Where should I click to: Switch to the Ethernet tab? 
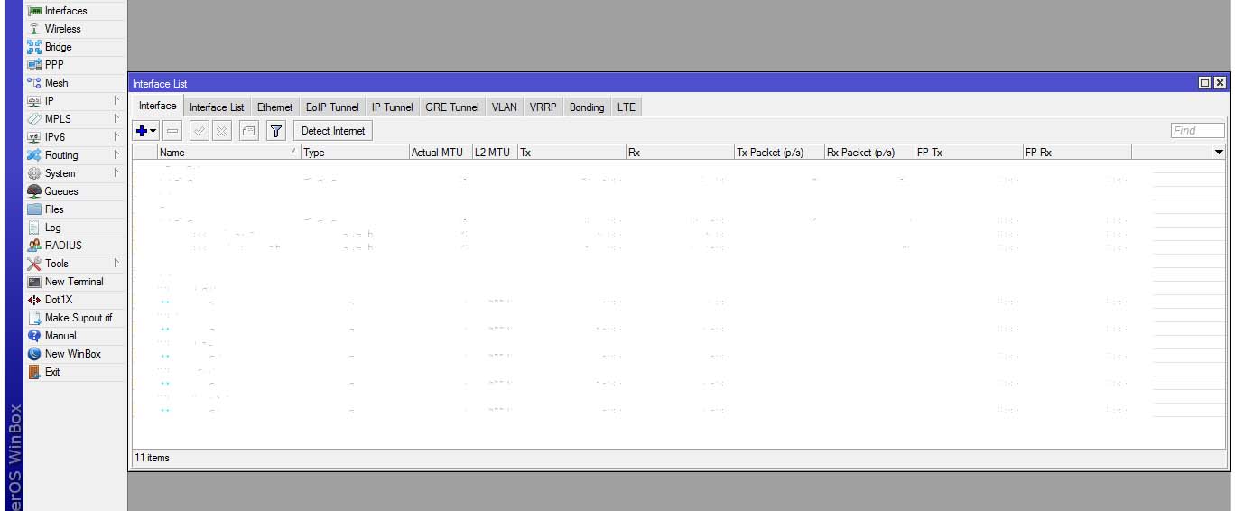point(275,107)
